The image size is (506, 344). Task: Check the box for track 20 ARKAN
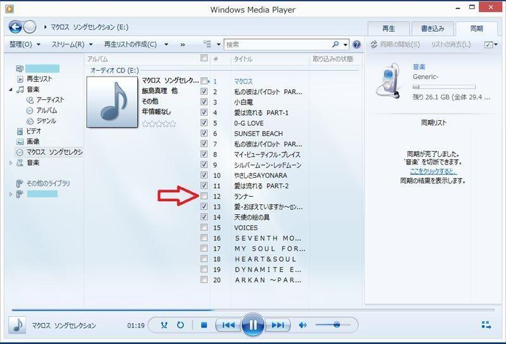click(x=204, y=279)
